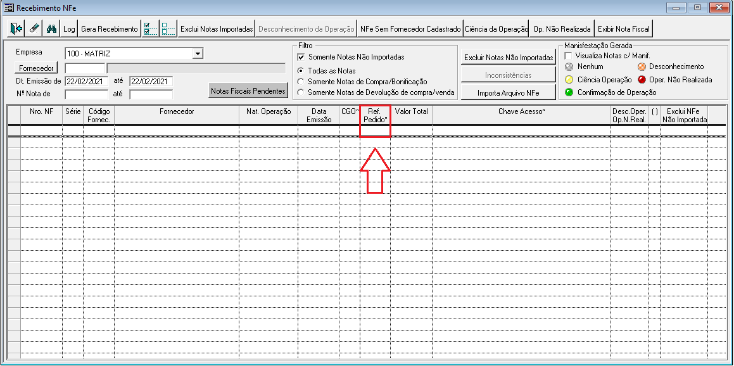Toggle Somente Notas Não Importadas checkbox
The image size is (734, 366).
click(301, 57)
